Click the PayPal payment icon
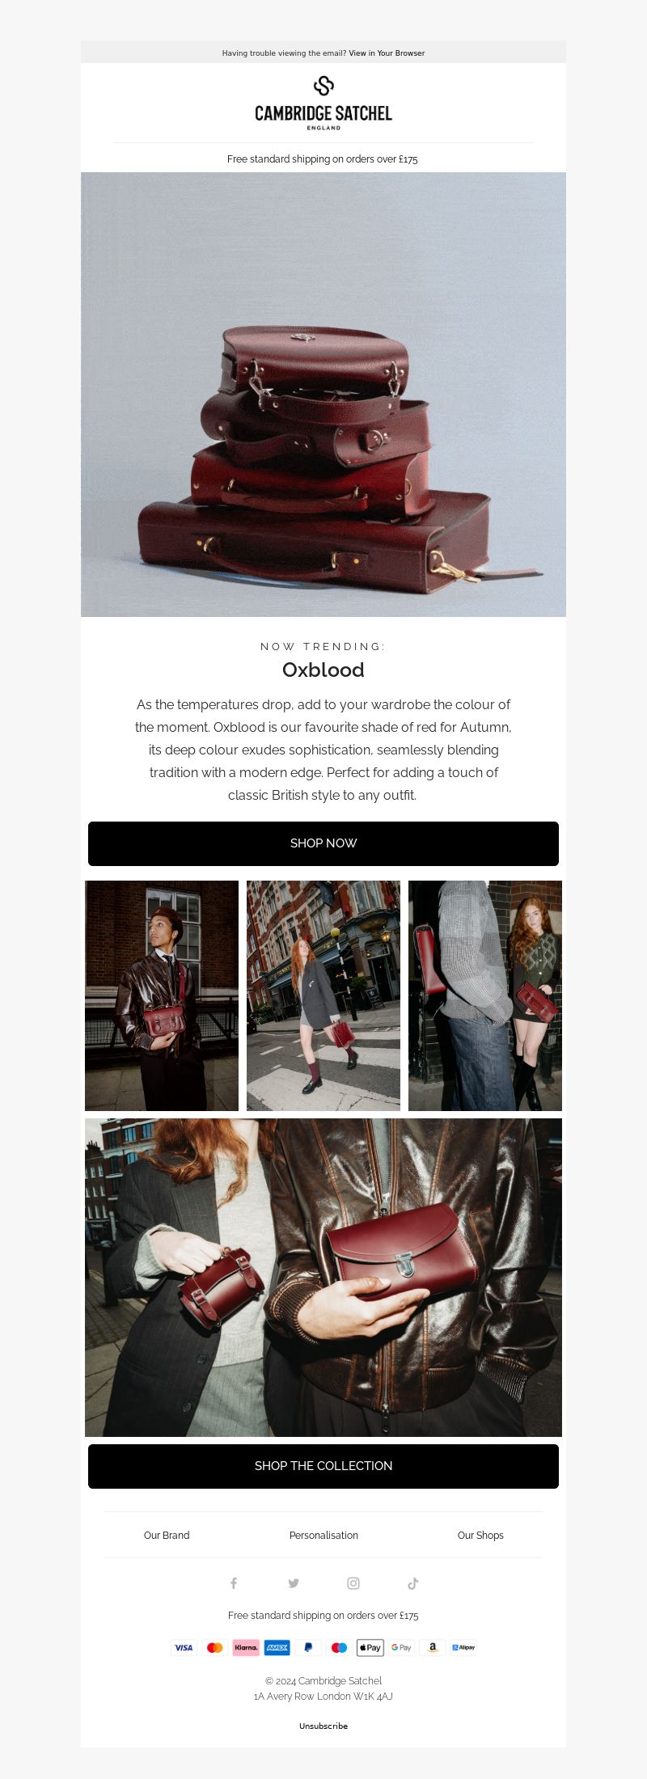This screenshot has height=1779, width=647. [x=308, y=1647]
